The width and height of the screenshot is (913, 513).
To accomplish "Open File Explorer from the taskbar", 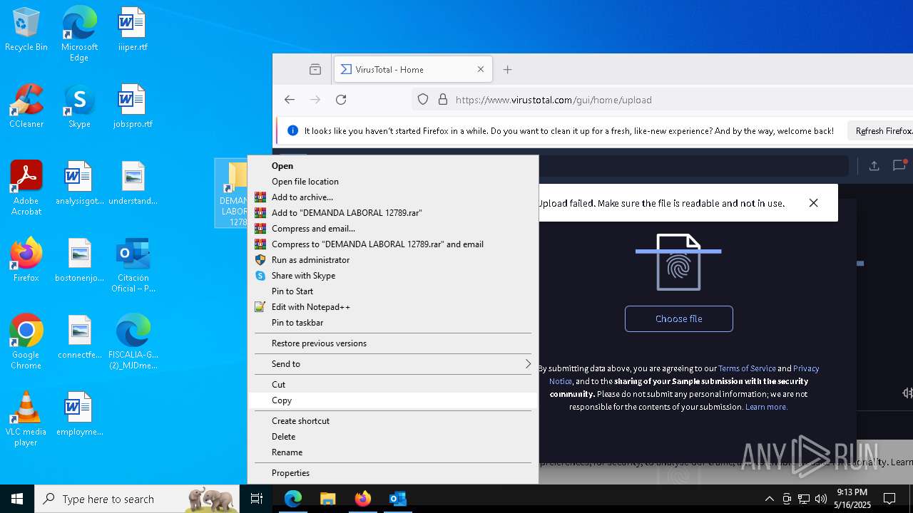I will [x=327, y=499].
